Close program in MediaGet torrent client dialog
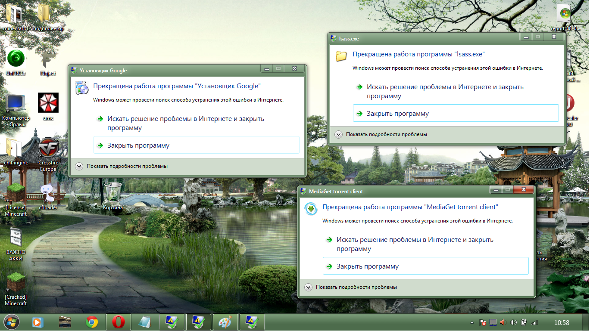590x334 pixels. 426,266
